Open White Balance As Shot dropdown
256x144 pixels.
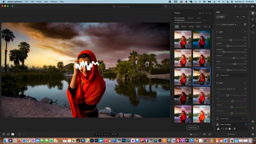click(231, 89)
